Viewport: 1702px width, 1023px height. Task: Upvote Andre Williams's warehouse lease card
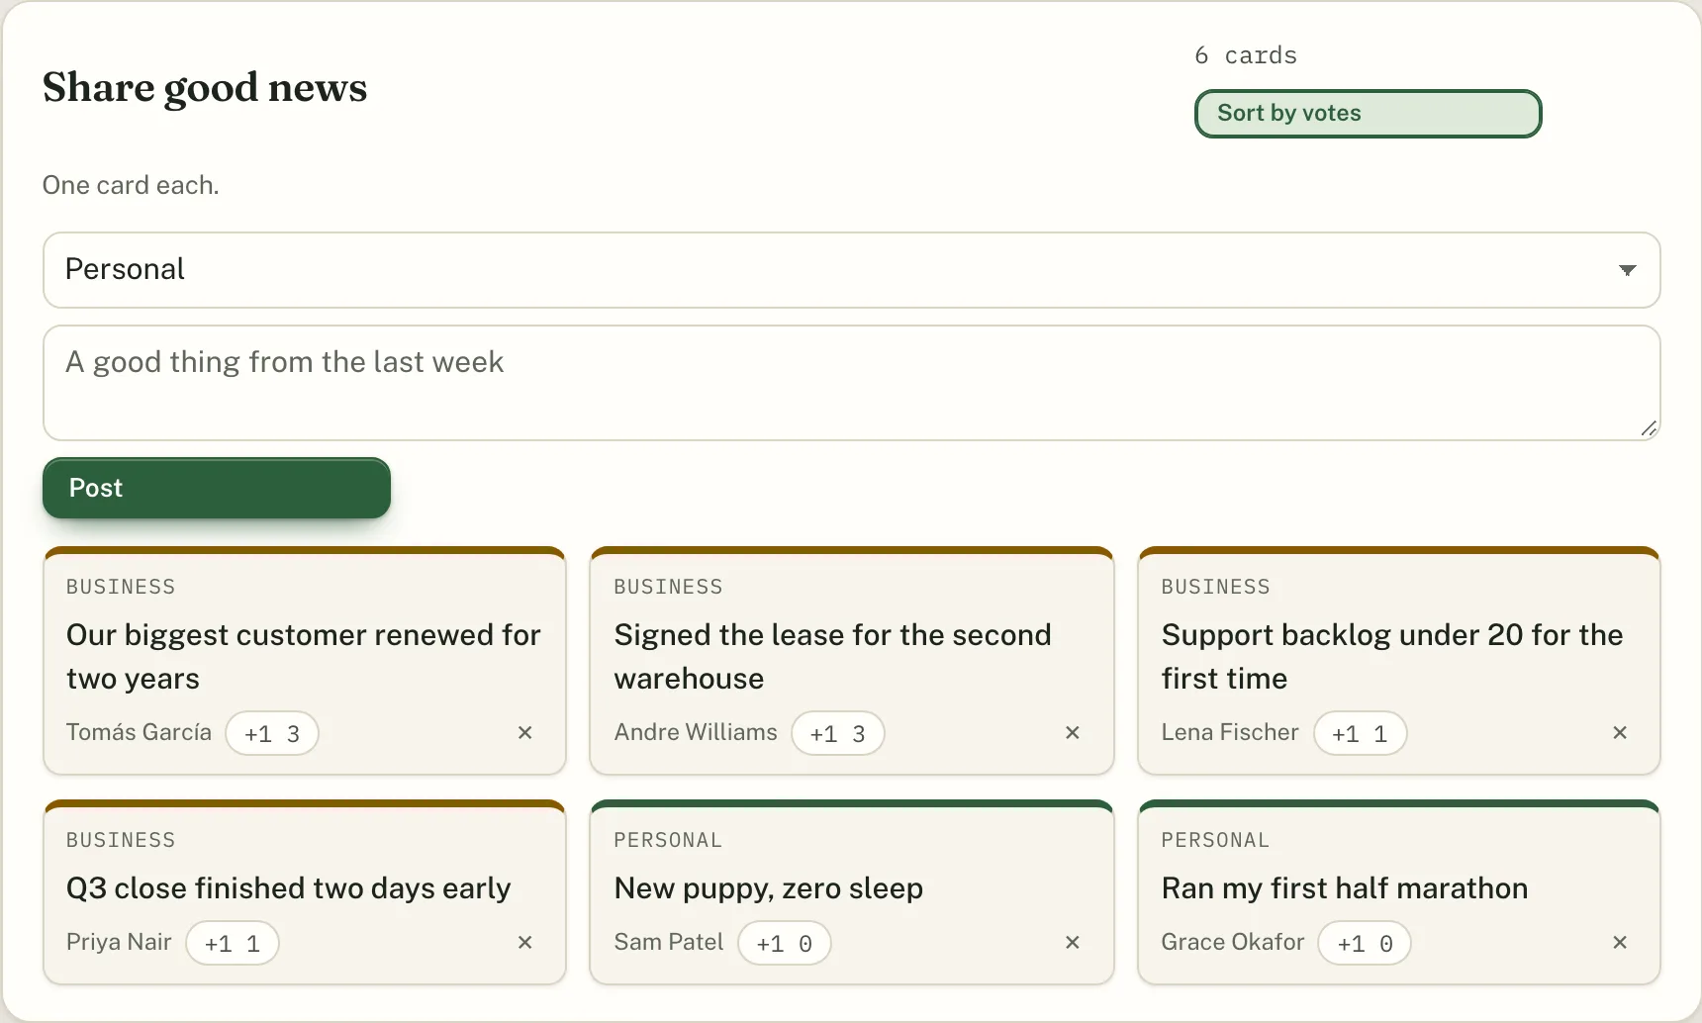click(x=837, y=734)
